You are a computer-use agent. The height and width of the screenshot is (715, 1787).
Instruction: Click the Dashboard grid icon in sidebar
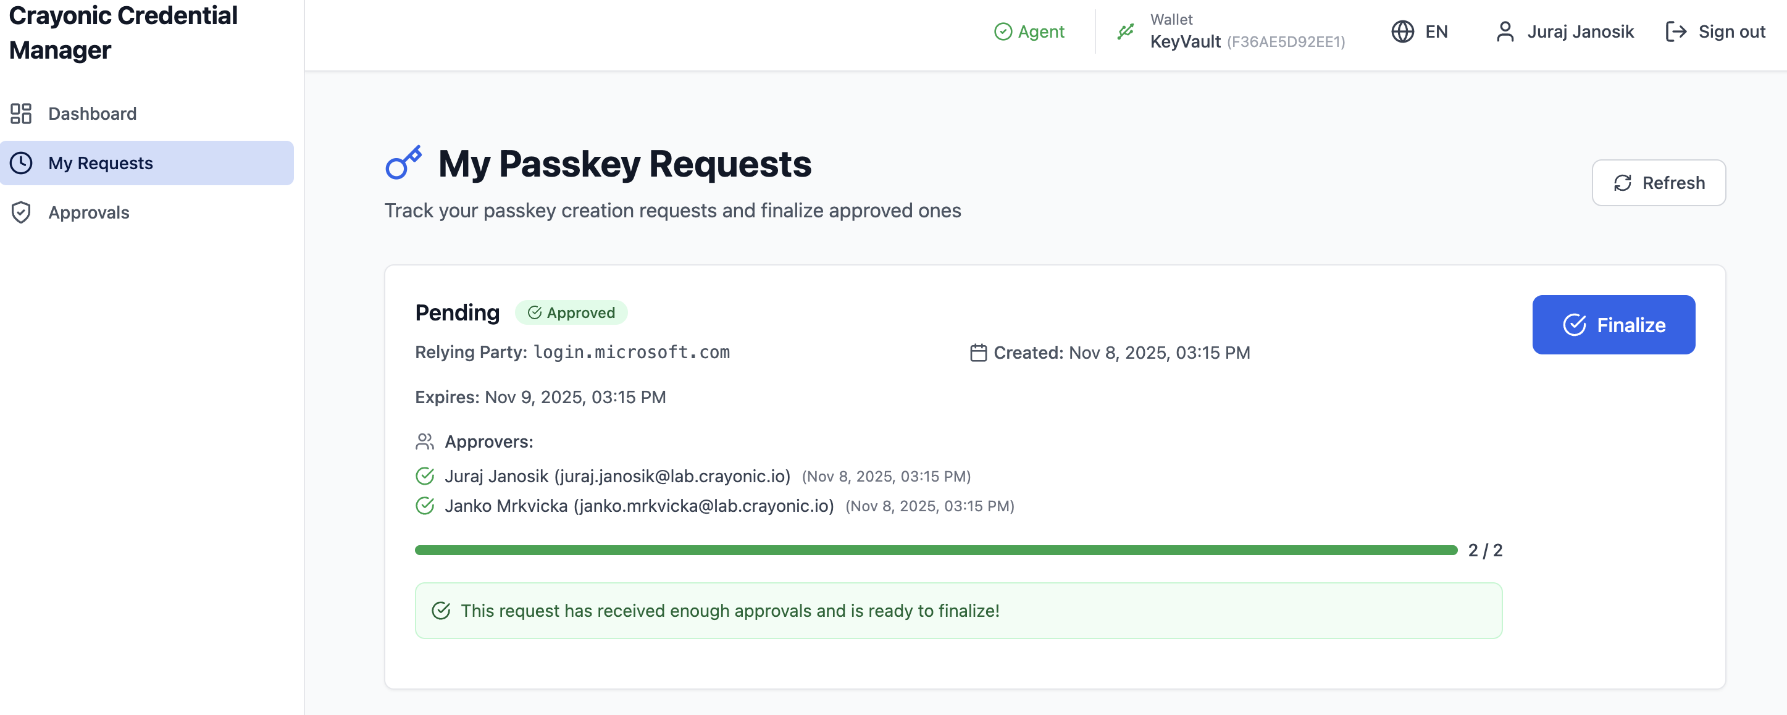pyautogui.click(x=21, y=114)
